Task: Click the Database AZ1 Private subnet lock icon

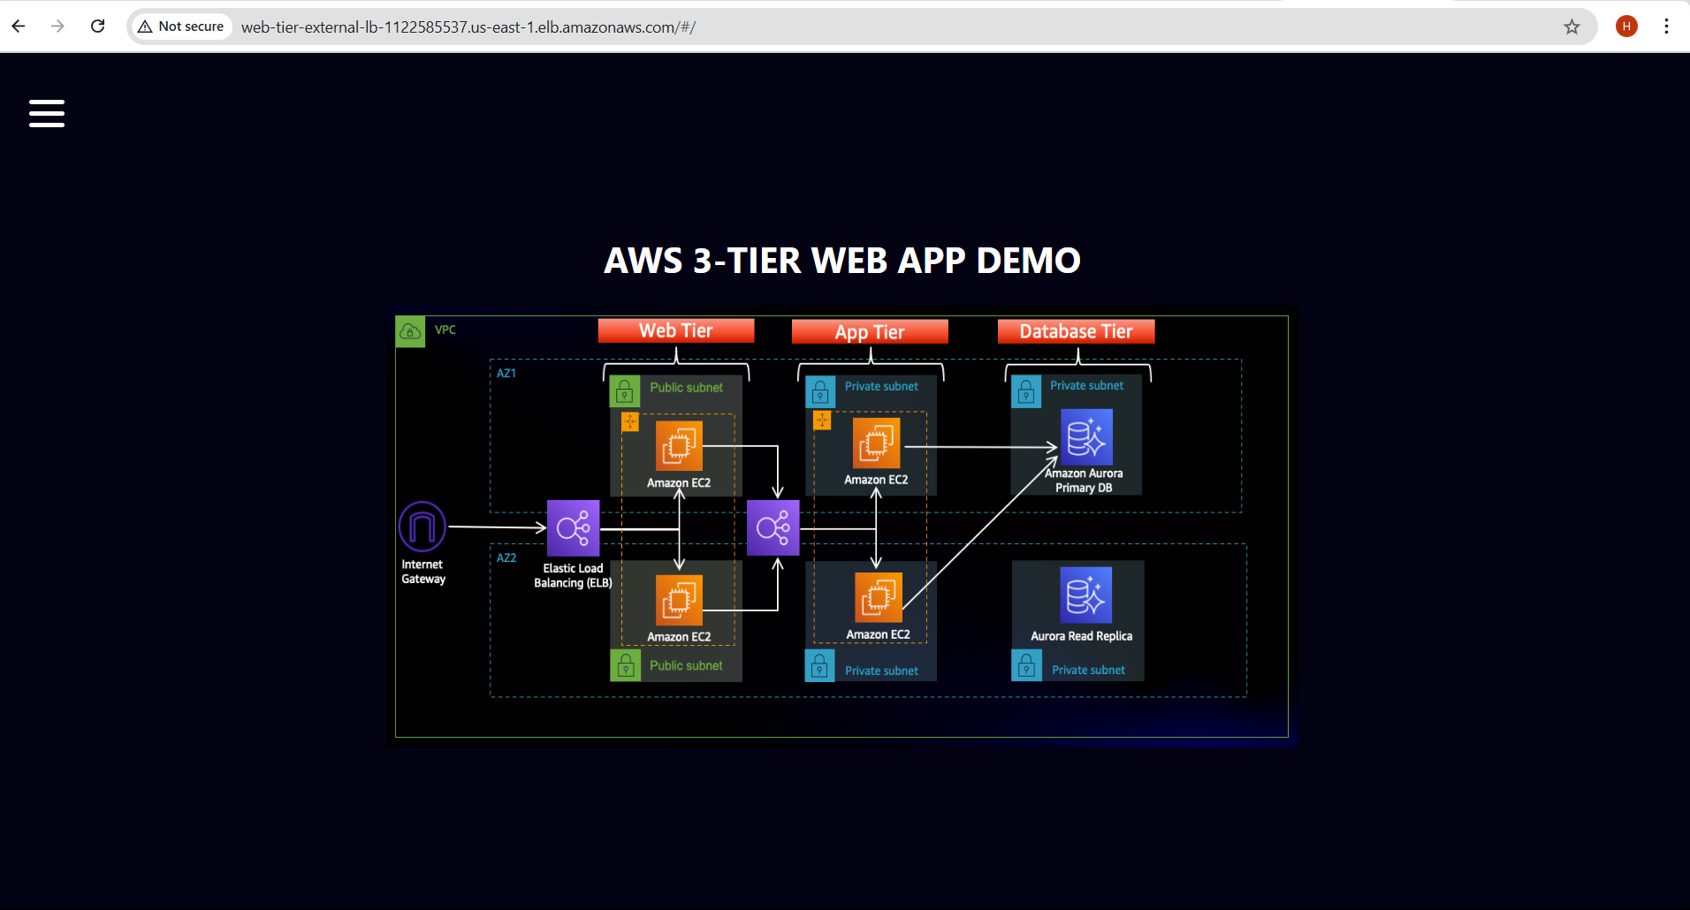Action: tap(1026, 391)
